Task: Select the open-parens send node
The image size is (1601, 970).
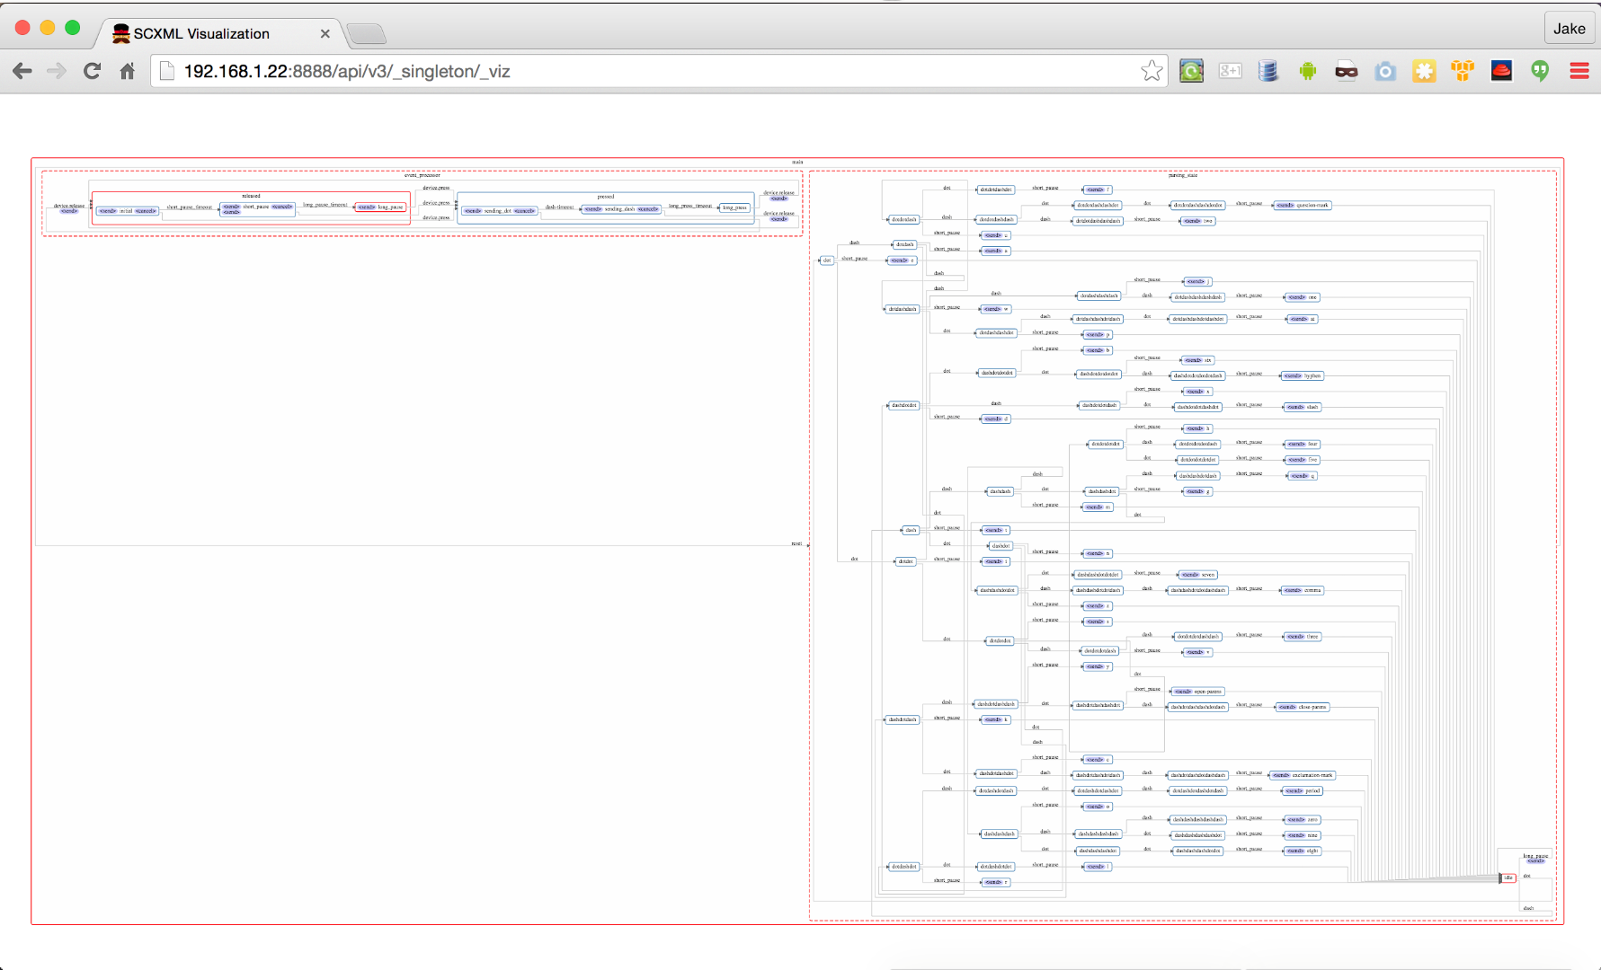Action: tap(1198, 692)
